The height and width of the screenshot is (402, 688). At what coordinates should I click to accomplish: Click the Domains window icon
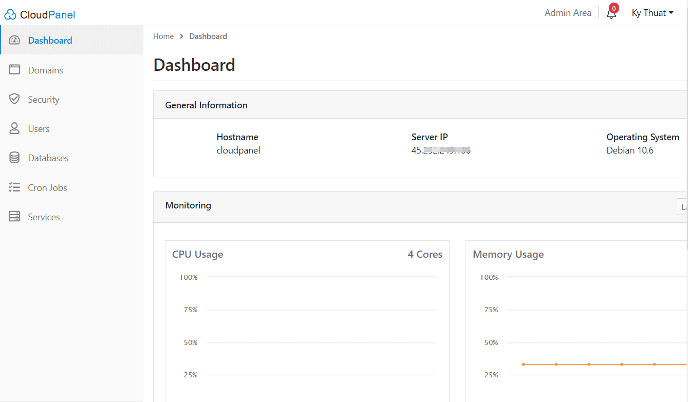pos(14,70)
